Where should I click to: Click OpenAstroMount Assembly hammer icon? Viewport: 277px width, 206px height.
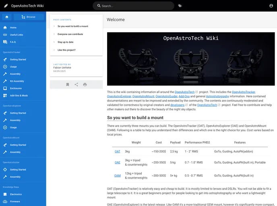click(x=5, y=152)
